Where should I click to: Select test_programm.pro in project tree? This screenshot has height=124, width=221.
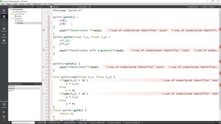(21, 12)
